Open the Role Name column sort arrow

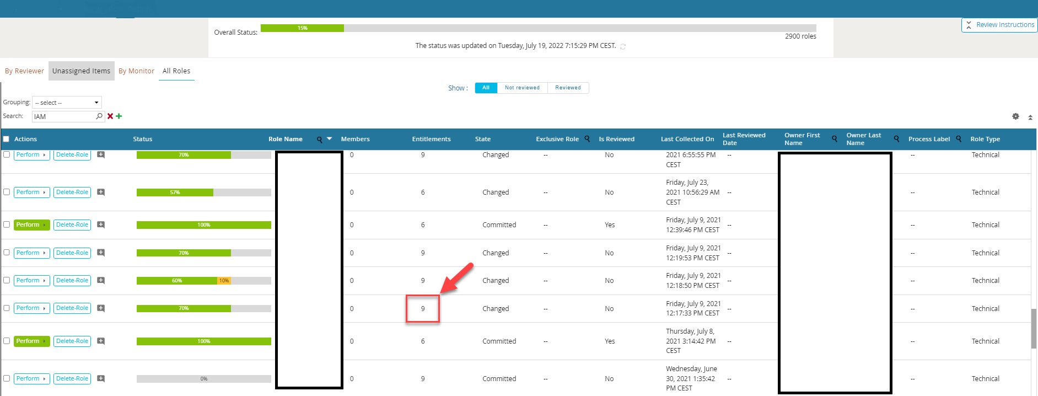330,139
